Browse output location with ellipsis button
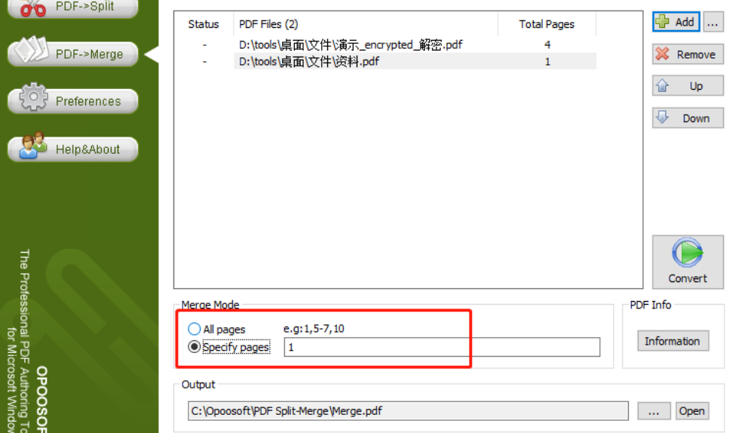729x433 pixels. 654,411
